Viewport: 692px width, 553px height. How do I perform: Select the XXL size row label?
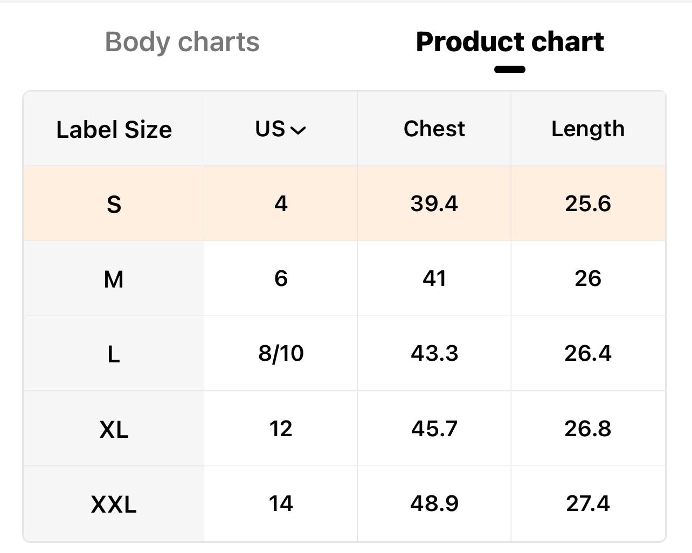pos(114,505)
